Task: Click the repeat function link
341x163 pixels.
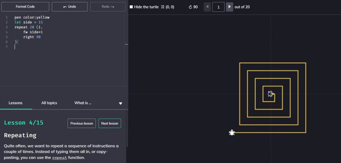Action: pos(59,158)
